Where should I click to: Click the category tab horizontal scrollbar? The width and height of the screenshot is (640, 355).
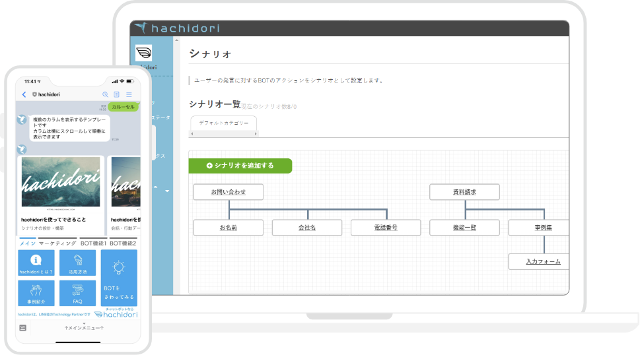pos(223,134)
